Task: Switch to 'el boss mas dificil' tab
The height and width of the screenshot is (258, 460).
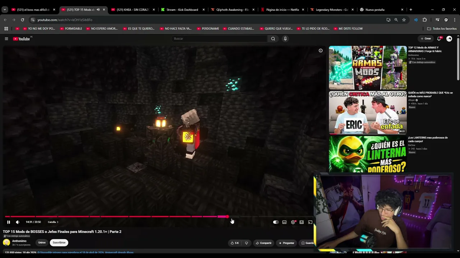Action: [33, 10]
